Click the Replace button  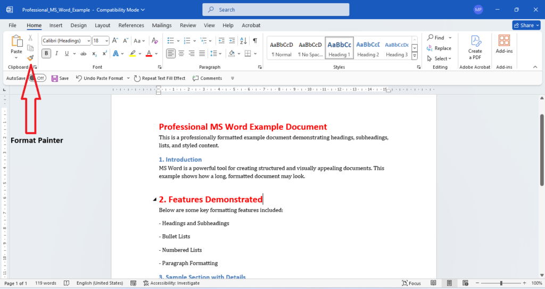pyautogui.click(x=439, y=48)
